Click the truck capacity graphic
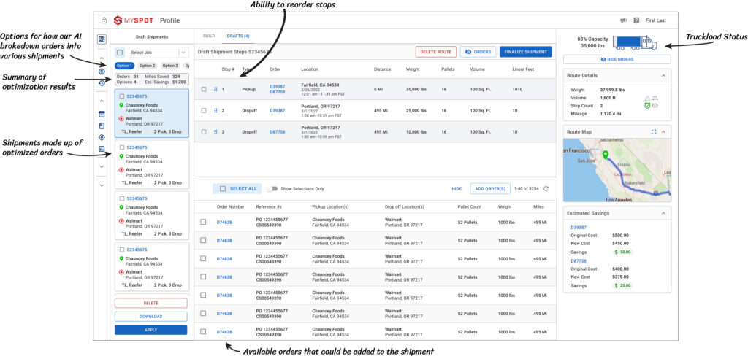The height and width of the screenshot is (359, 748). pos(635,42)
